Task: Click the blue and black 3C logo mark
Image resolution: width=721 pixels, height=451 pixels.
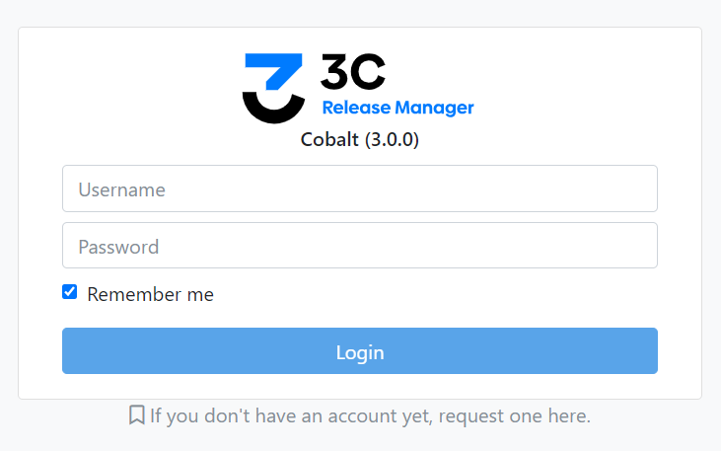Action: [x=273, y=89]
